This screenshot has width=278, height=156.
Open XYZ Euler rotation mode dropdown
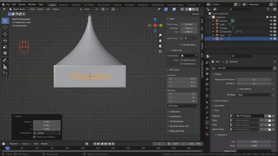pos(182,106)
